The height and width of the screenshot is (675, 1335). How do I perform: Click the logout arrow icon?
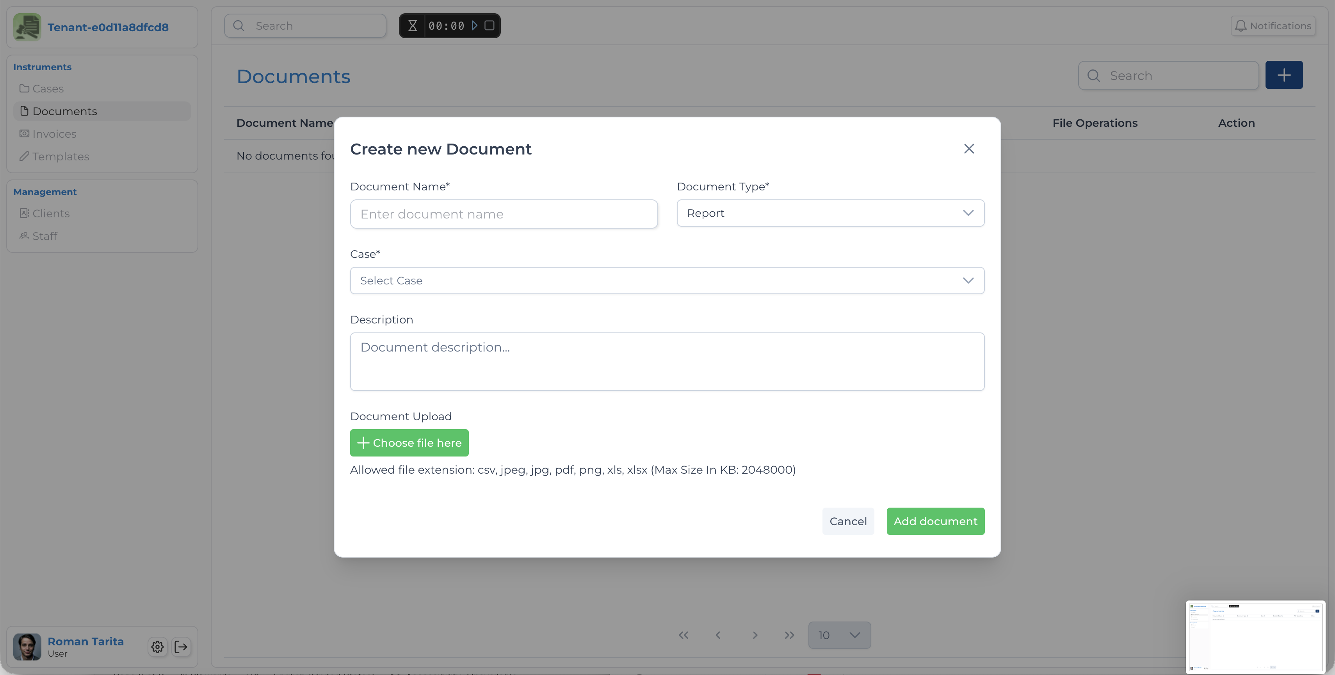point(182,647)
